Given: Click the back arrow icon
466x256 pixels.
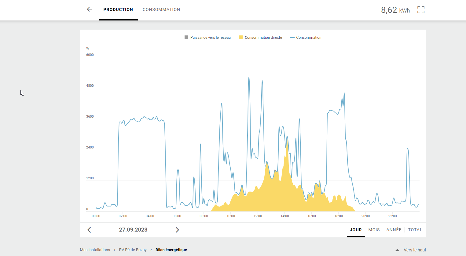Looking at the screenshot, I should pyautogui.click(x=89, y=9).
